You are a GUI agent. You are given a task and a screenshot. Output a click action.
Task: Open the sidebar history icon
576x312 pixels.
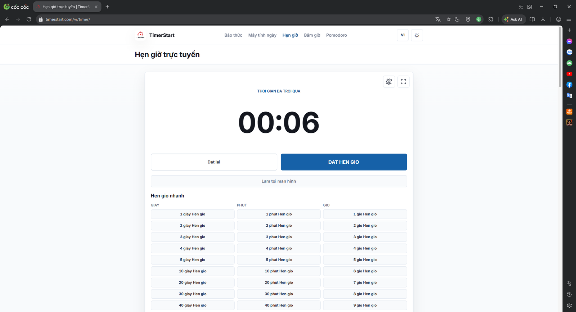[x=569, y=294]
